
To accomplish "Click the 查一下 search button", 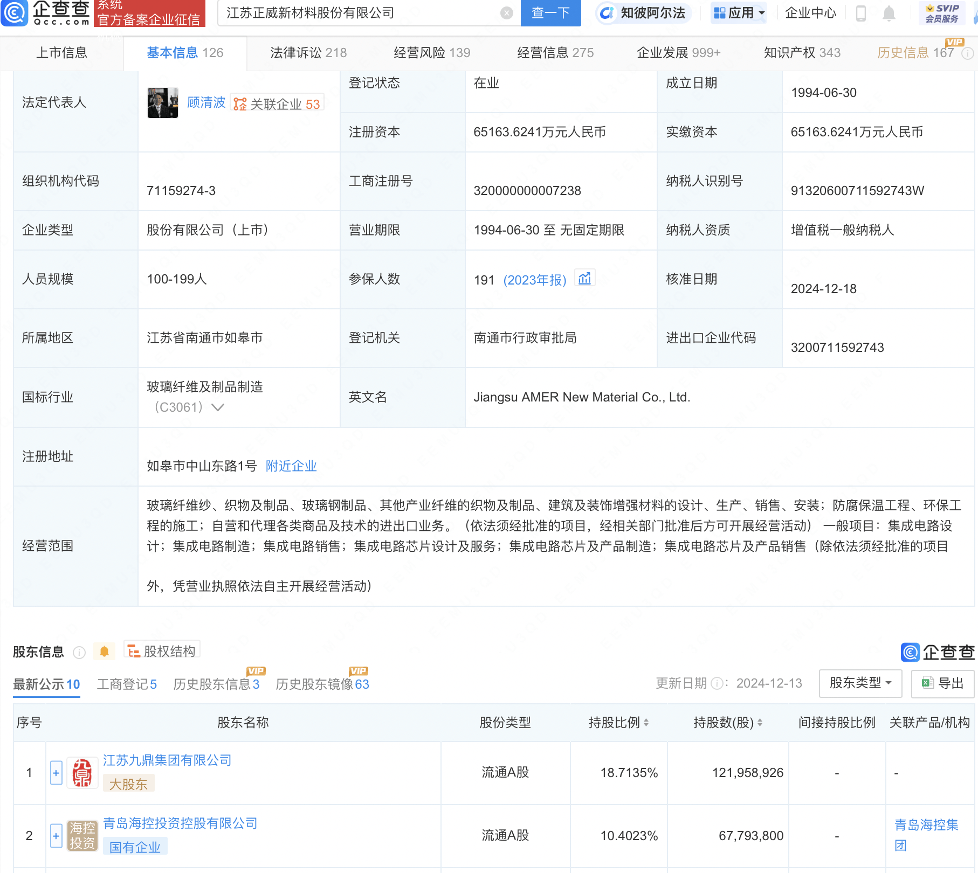I will 550,13.
